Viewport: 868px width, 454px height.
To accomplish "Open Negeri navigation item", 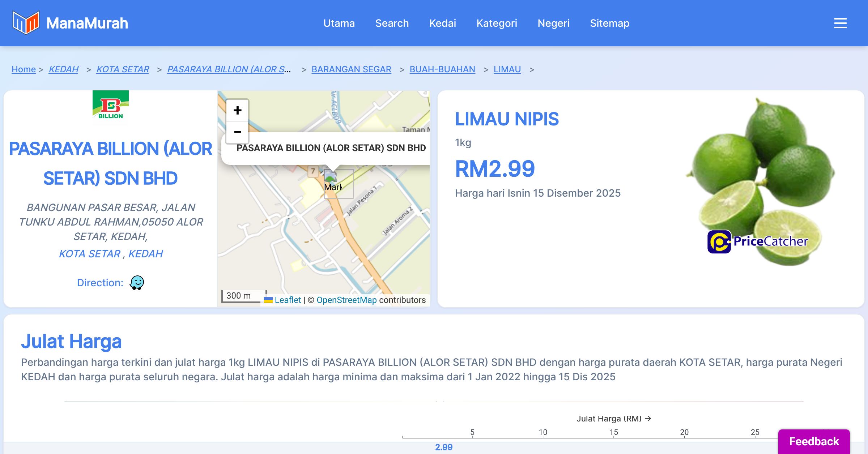I will [553, 23].
